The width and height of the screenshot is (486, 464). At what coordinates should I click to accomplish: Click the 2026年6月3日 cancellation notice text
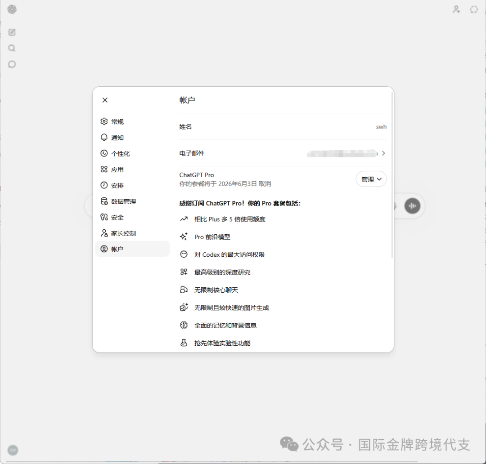point(225,184)
